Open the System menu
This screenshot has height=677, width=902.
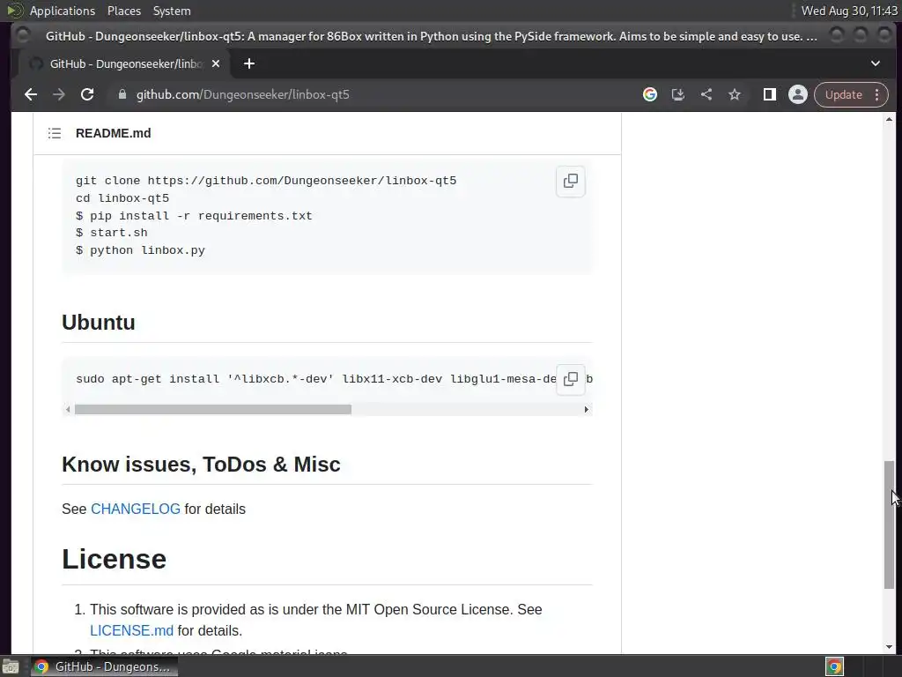point(172,11)
